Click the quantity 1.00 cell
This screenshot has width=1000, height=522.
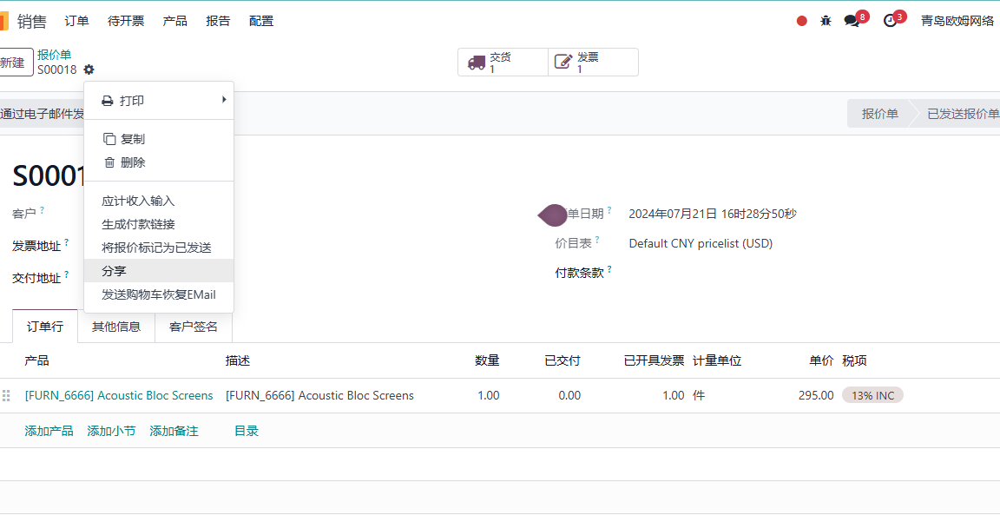489,396
